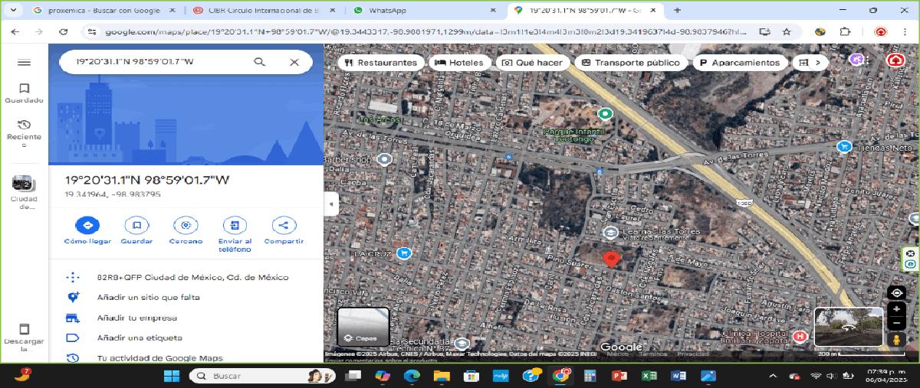Open Chrome three-dot menu
The width and height of the screenshot is (920, 388).
click(x=905, y=32)
